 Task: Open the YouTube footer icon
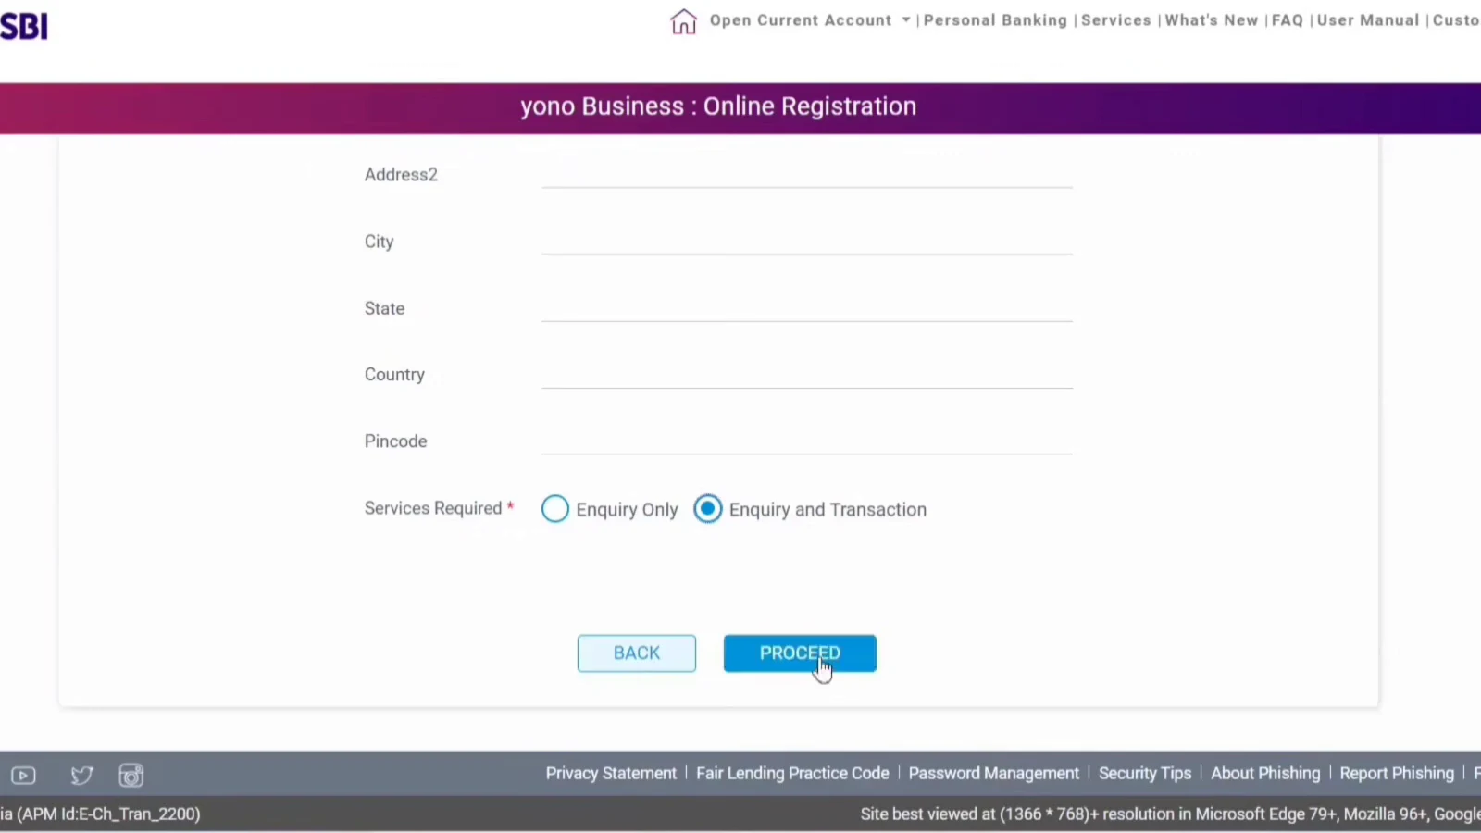pyautogui.click(x=23, y=776)
